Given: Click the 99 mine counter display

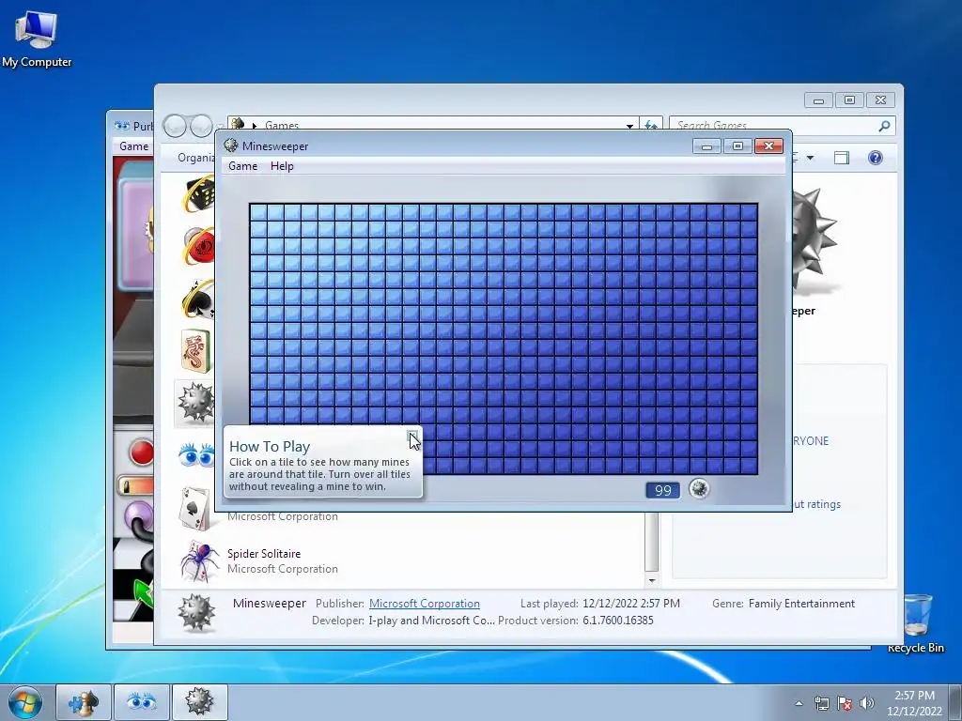Looking at the screenshot, I should 662,490.
